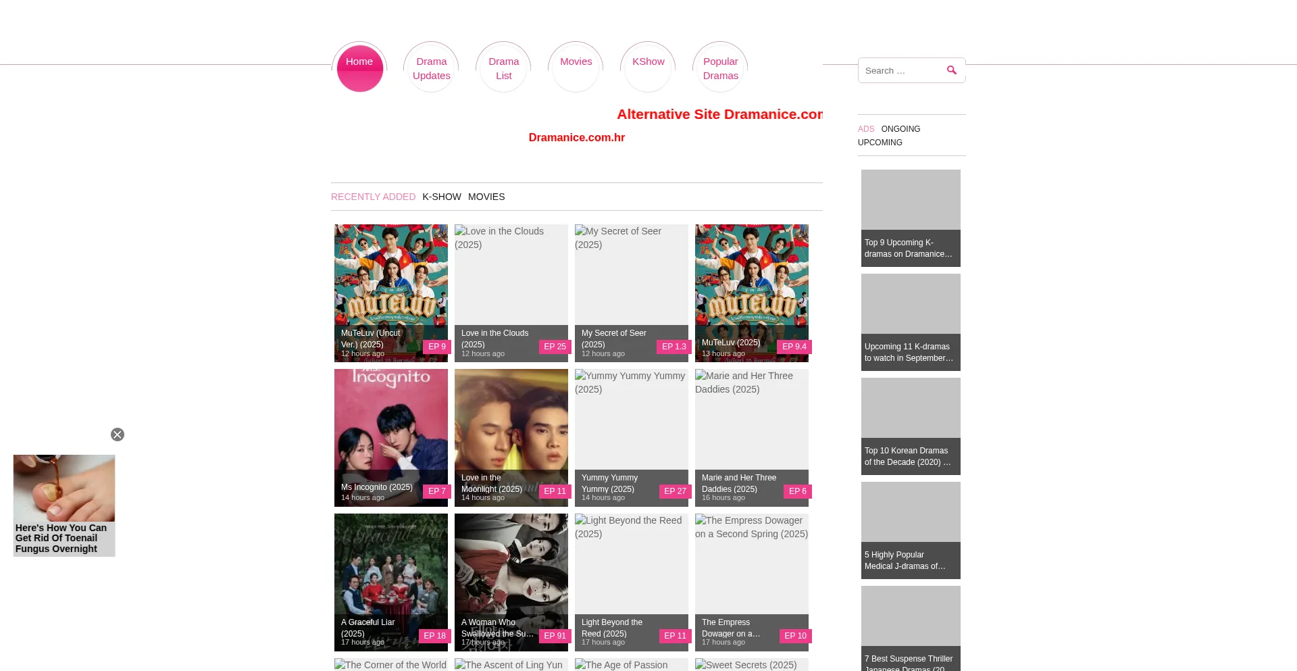The image size is (1297, 671).
Task: Click the toenail fungus ad image
Action: point(64,488)
